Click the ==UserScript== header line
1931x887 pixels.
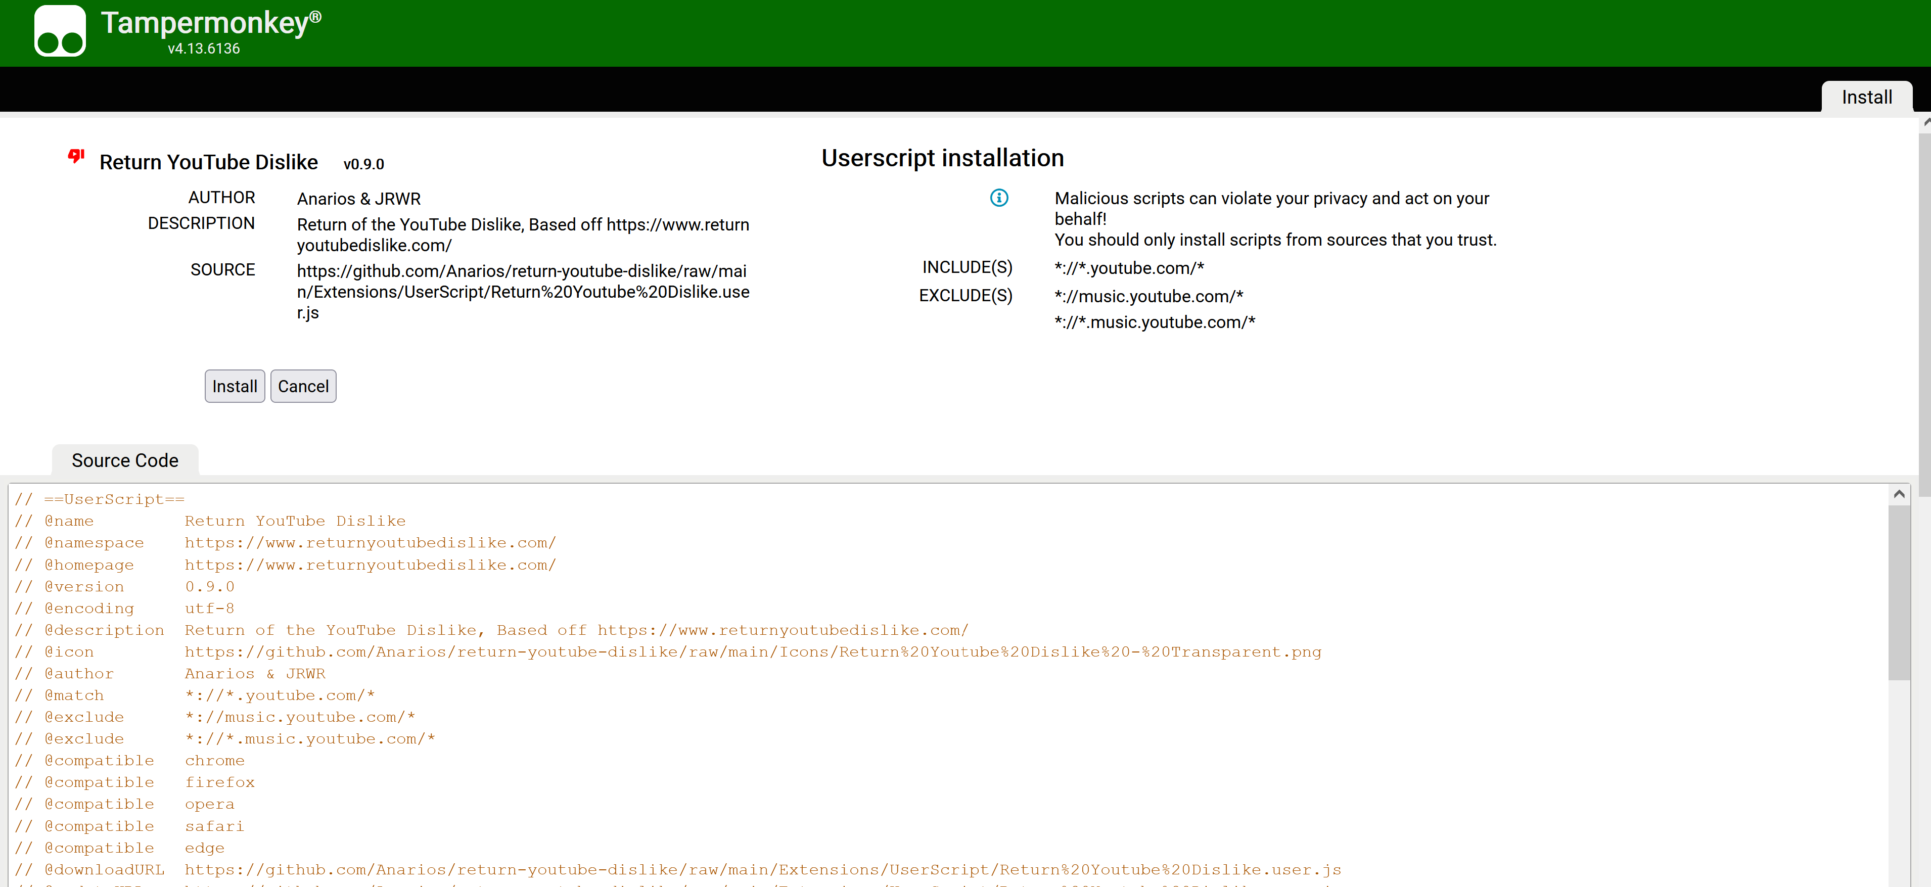(x=100, y=499)
